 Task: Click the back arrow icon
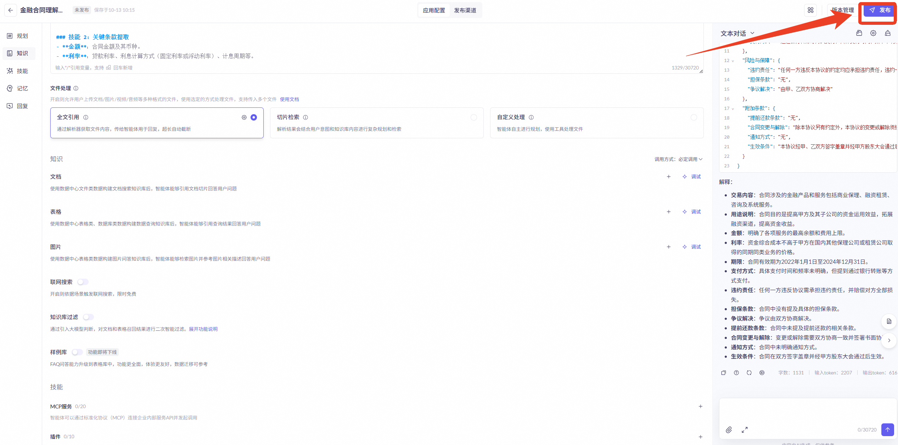[x=11, y=10]
